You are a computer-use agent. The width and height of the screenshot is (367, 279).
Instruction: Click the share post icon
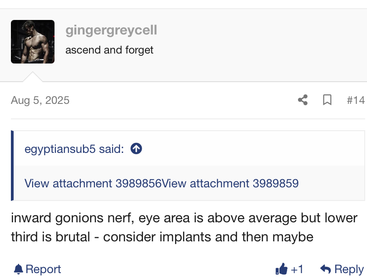coord(303,100)
